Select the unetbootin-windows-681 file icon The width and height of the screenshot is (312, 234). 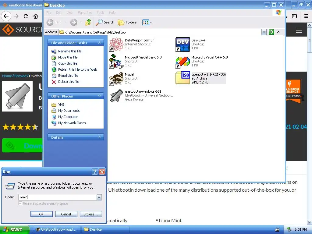pyautogui.click(x=116, y=96)
